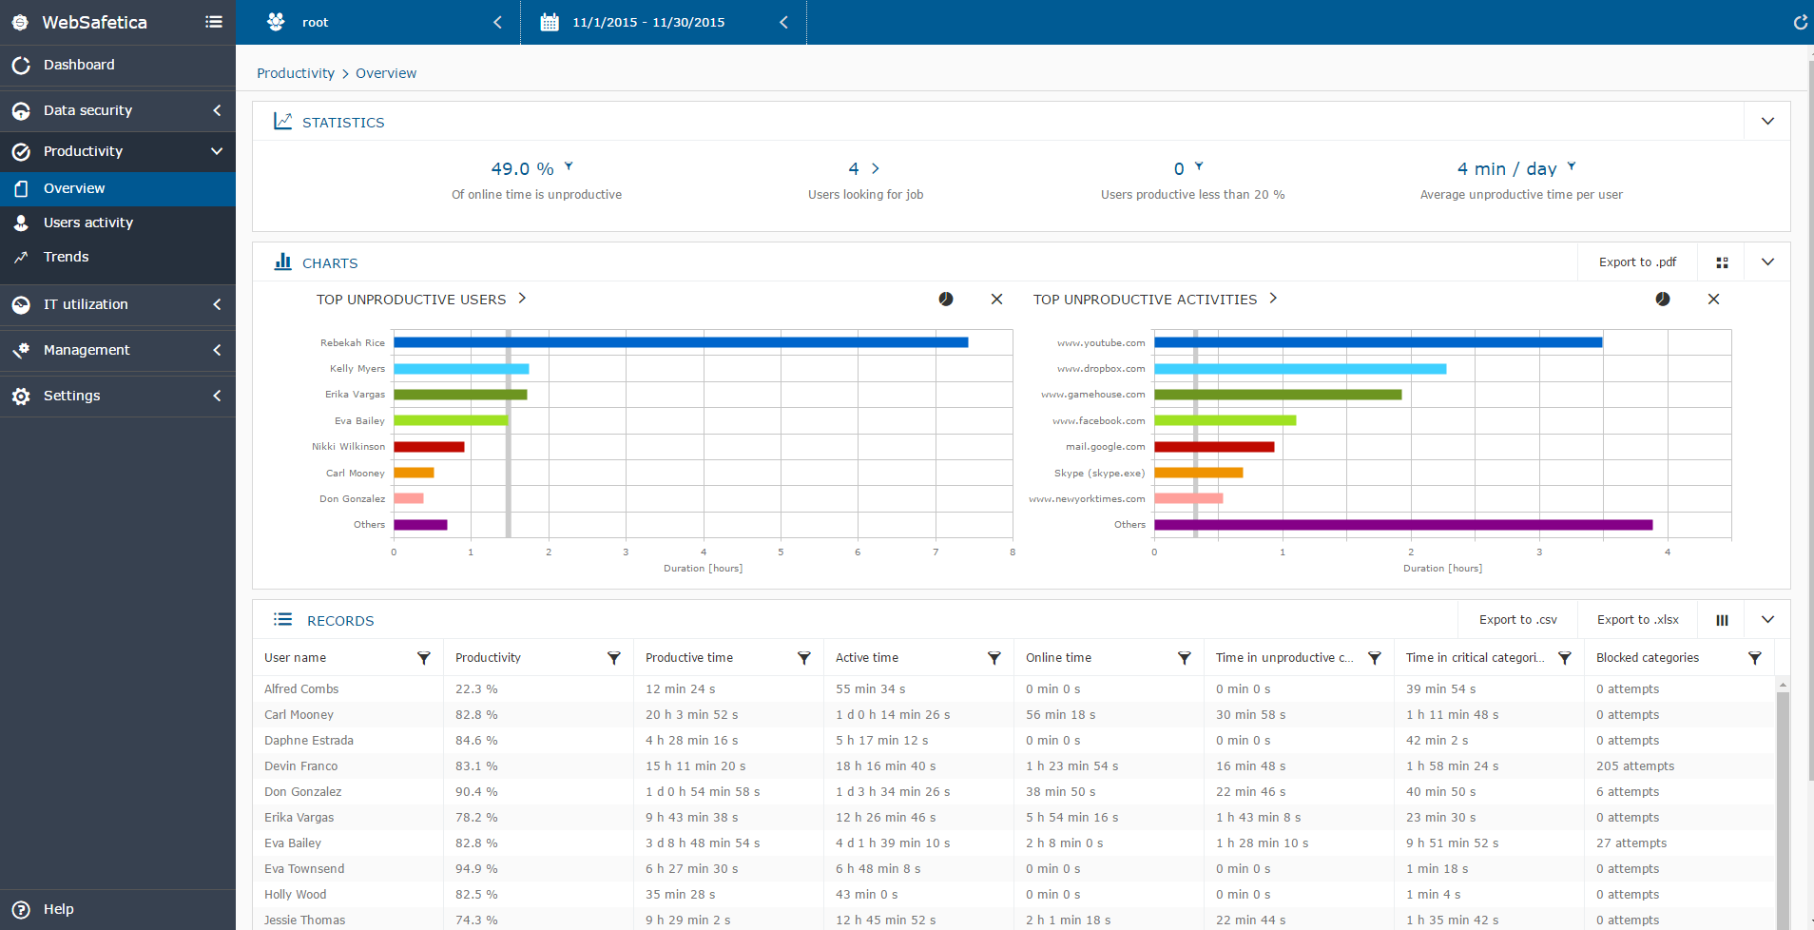This screenshot has width=1814, height=930.
Task: Toggle the sidebar hamburger menu icon
Action: (214, 22)
